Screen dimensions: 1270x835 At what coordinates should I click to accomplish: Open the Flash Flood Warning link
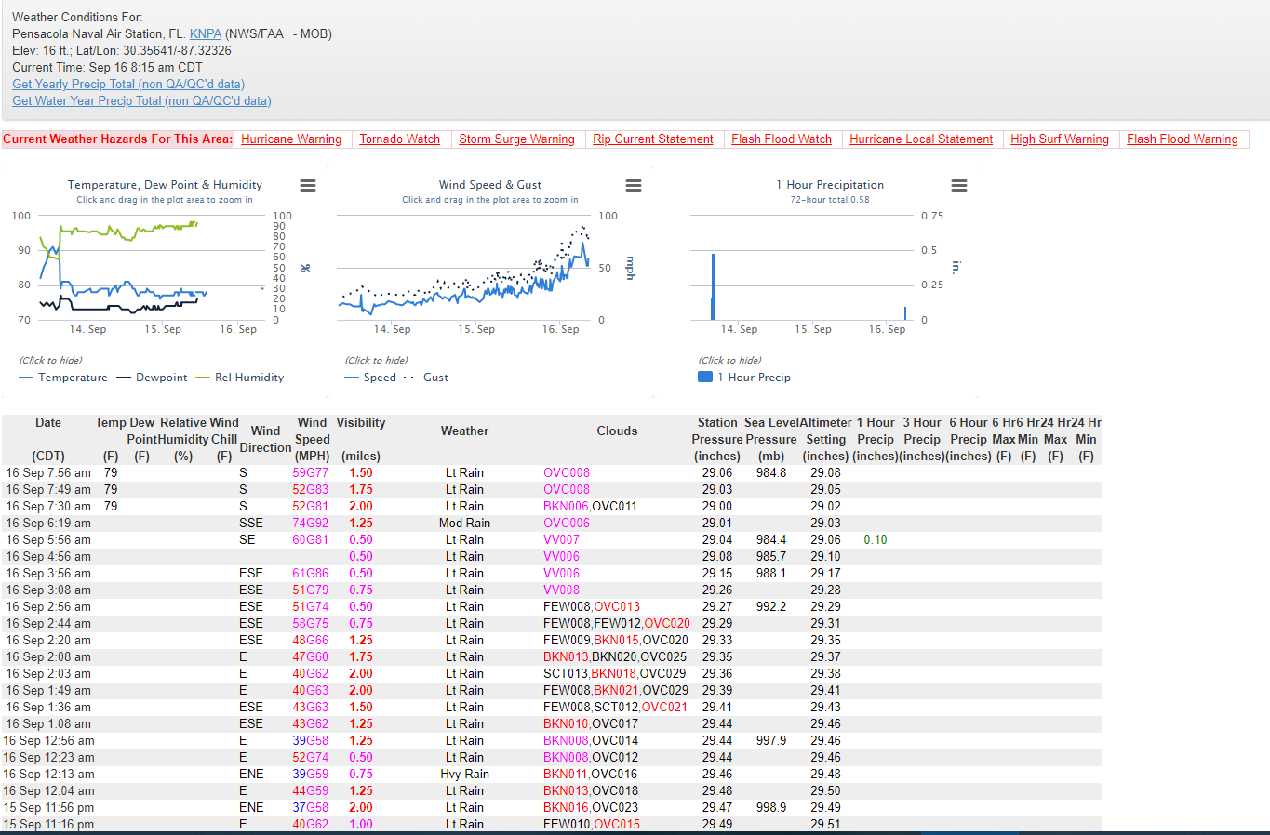click(1183, 139)
